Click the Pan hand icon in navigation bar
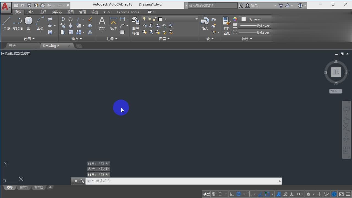 coord(346,120)
